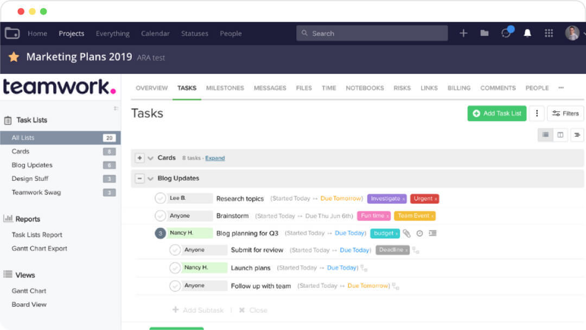The height and width of the screenshot is (330, 586).
Task: Collapse the Blog Updates task list
Action: point(140,178)
